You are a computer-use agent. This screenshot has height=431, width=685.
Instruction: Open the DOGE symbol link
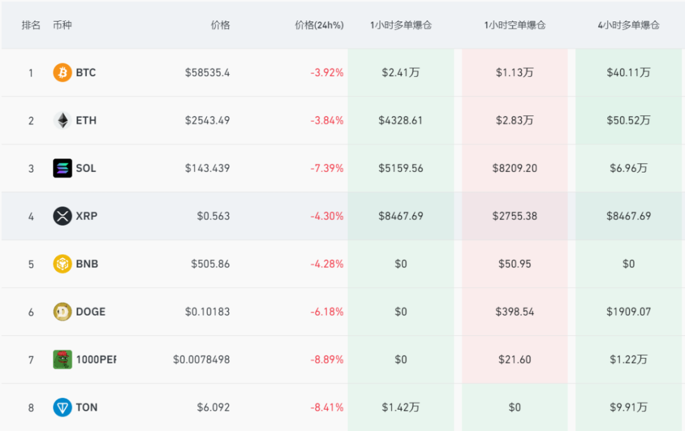(91, 312)
